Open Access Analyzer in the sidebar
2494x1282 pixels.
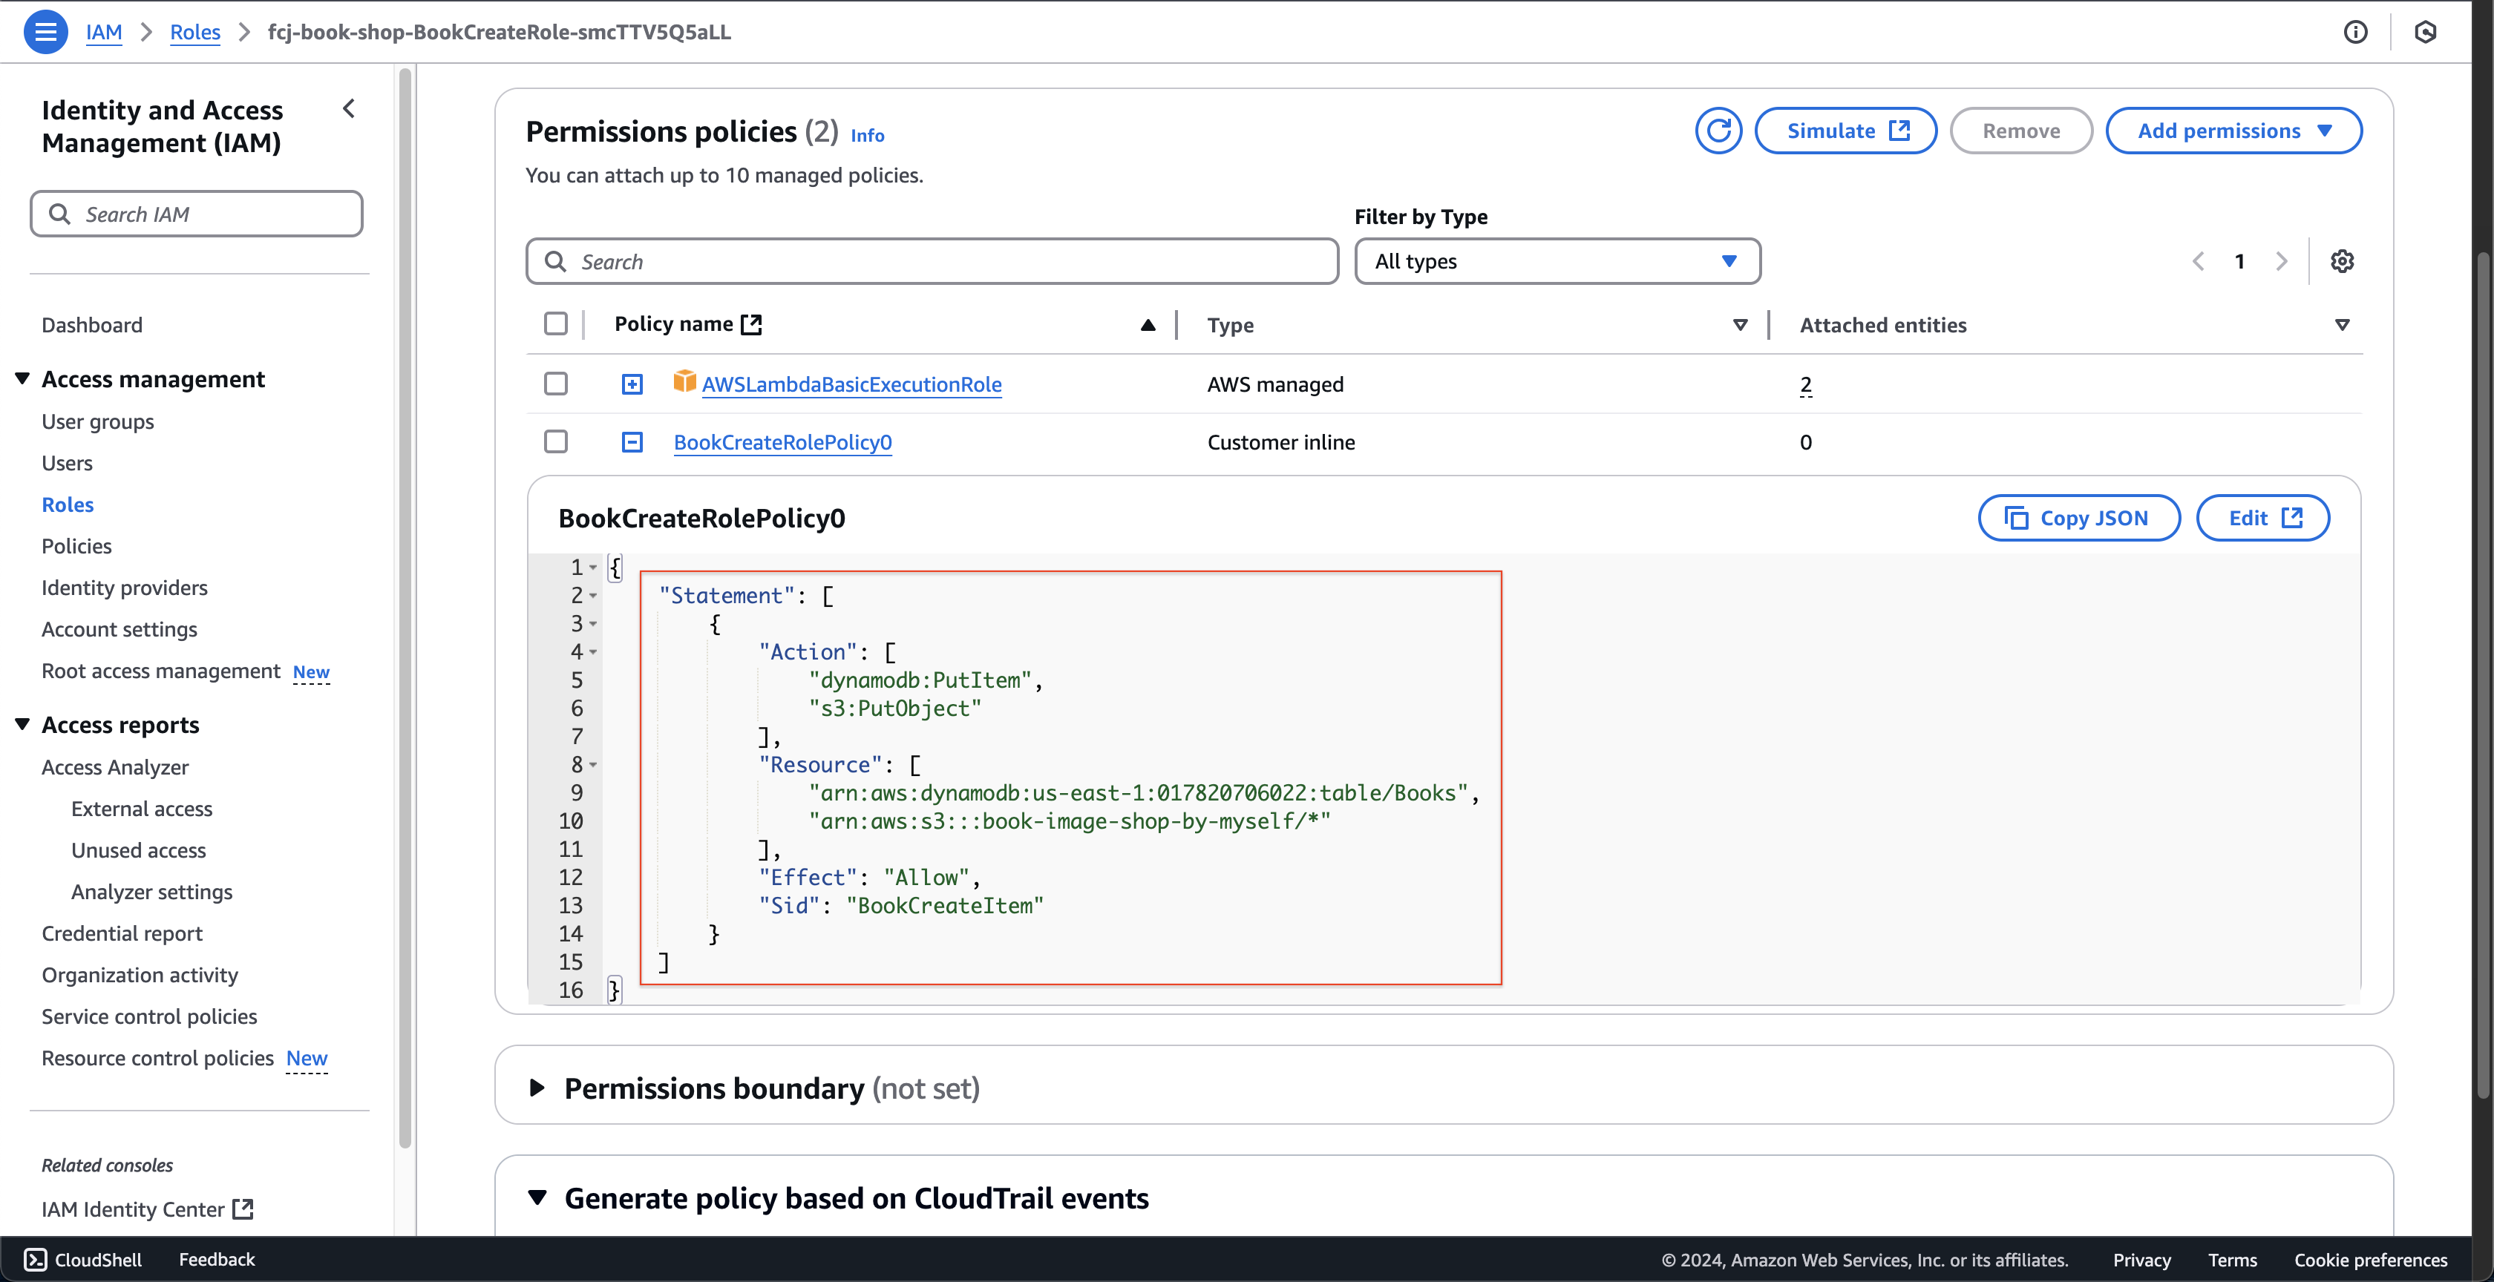click(x=115, y=767)
